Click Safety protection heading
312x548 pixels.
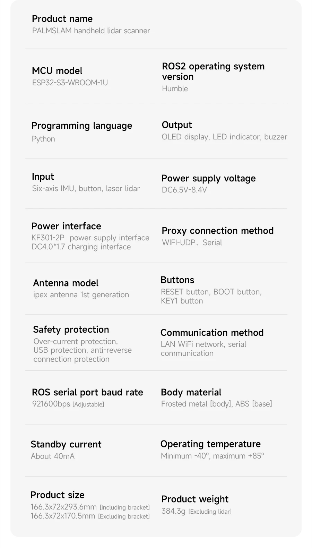[x=71, y=329]
